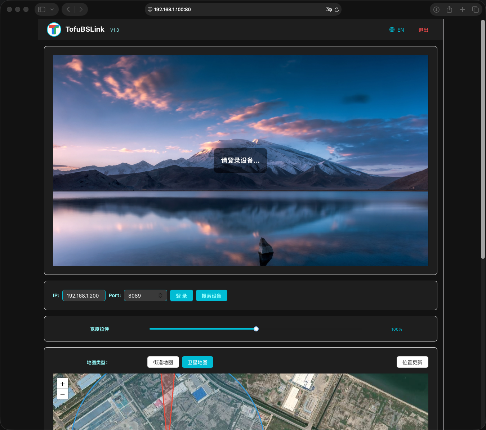Image resolution: width=486 pixels, height=430 pixels.
Task: Go back with the browser back arrow
Action: point(68,9)
